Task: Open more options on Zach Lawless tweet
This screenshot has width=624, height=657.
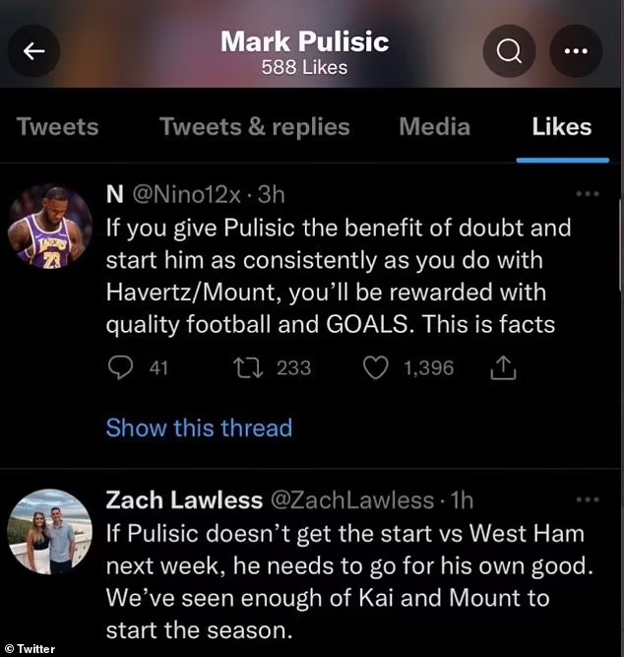Action: point(587,500)
